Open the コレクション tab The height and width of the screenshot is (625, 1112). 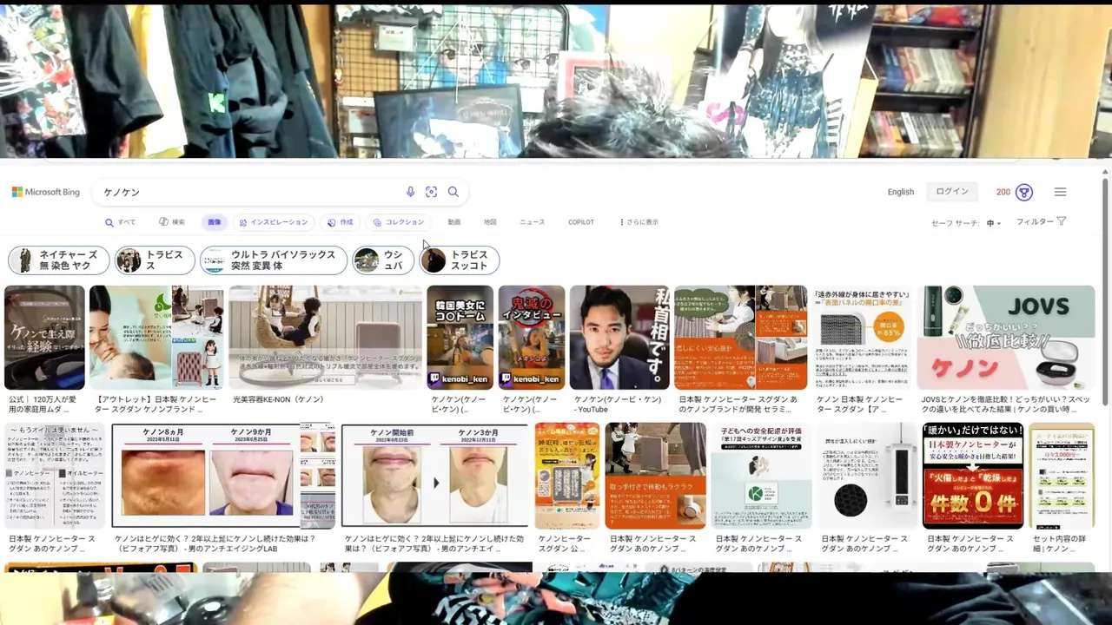coord(398,222)
